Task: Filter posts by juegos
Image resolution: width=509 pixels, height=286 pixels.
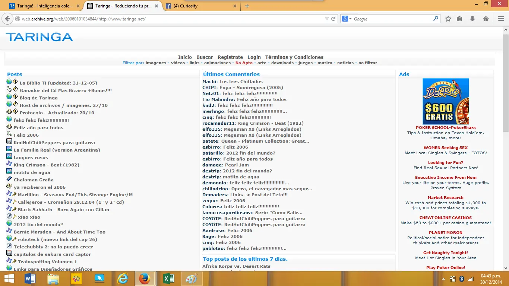Action: point(306,63)
